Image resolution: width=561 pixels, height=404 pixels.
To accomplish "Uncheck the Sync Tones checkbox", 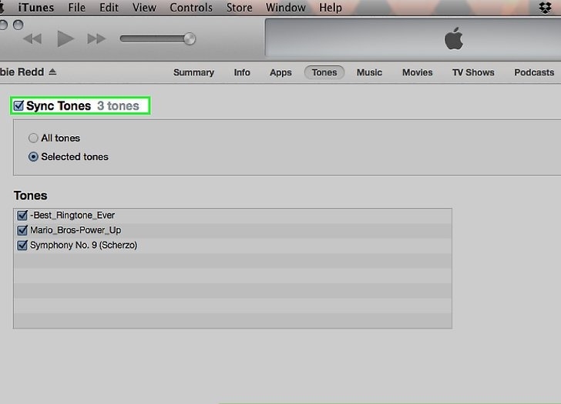I will click(x=18, y=105).
